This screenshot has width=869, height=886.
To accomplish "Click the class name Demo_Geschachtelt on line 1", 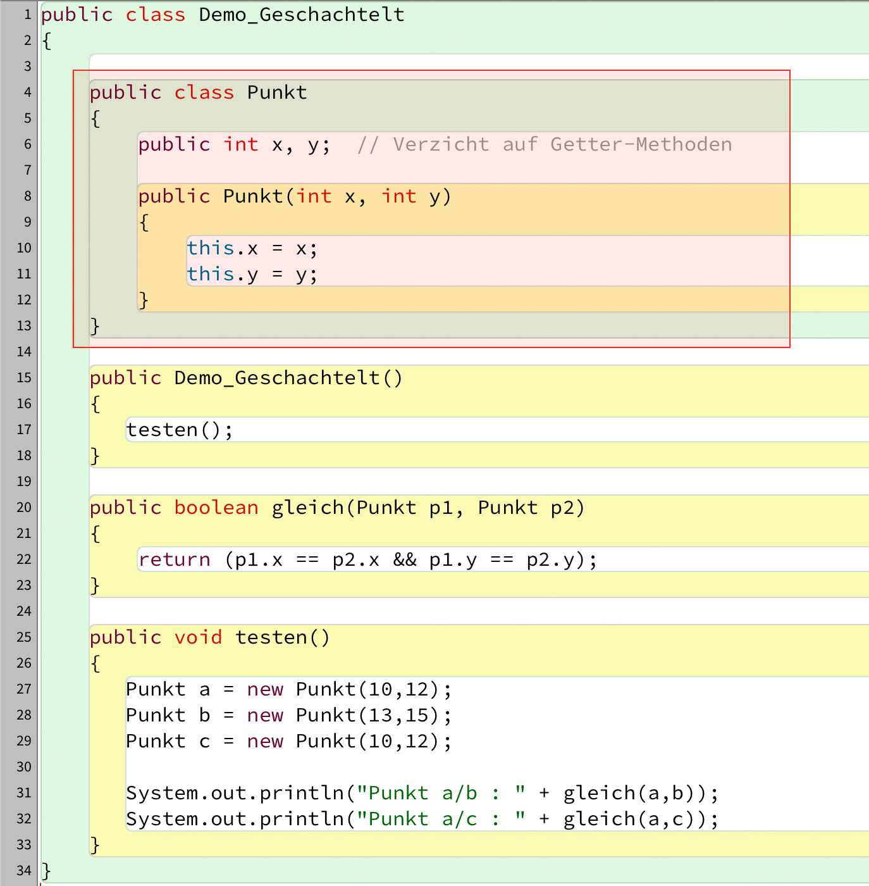I will click(301, 15).
